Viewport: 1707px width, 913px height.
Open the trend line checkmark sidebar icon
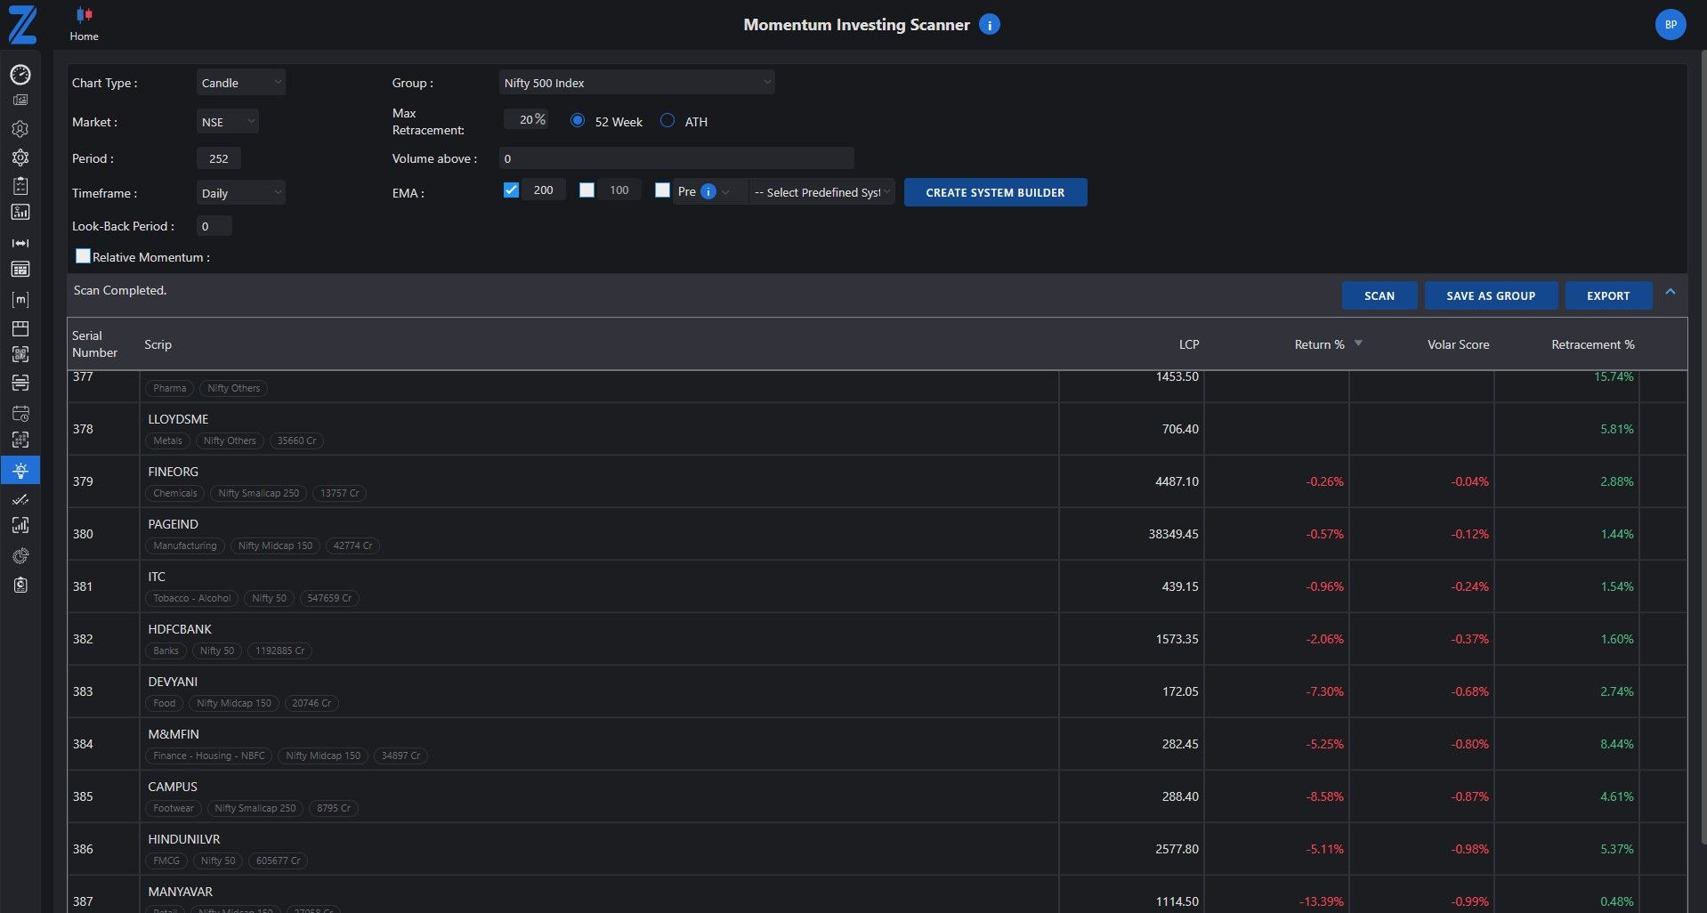pos(20,499)
